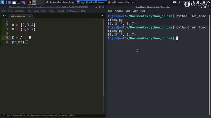Open Sublime Text View menu
211x118 pixels.
pos(36,11)
